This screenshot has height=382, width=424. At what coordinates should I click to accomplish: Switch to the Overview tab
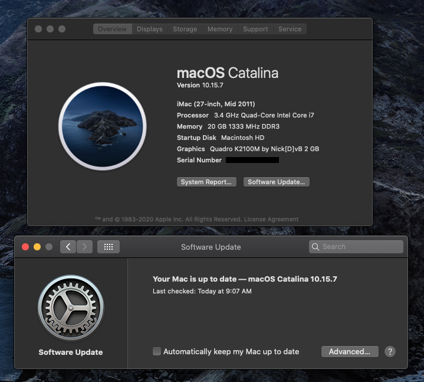(x=112, y=29)
